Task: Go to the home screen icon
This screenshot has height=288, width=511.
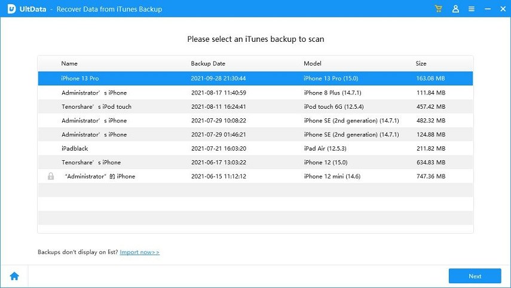Action: pyautogui.click(x=14, y=276)
